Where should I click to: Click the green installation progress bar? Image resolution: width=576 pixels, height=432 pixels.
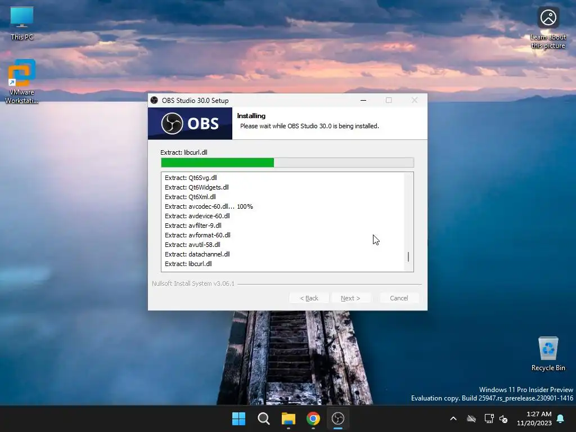pos(287,163)
